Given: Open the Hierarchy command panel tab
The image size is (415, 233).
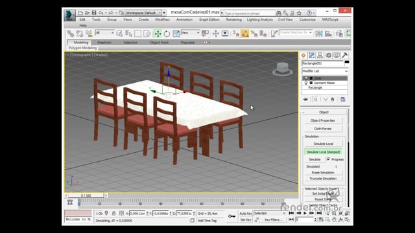Looking at the screenshot, I should pyautogui.click(x=320, y=55).
